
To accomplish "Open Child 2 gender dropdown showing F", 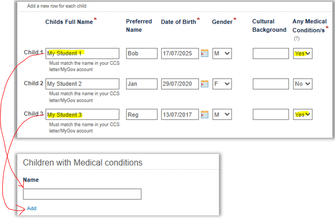I will [x=222, y=84].
